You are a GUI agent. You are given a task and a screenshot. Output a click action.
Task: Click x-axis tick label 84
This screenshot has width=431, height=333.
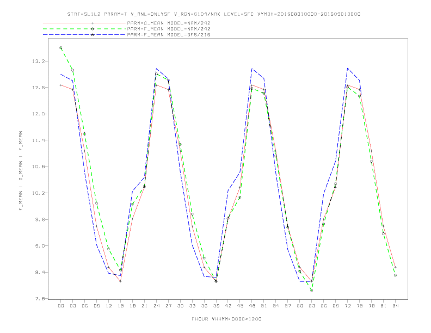click(395, 306)
